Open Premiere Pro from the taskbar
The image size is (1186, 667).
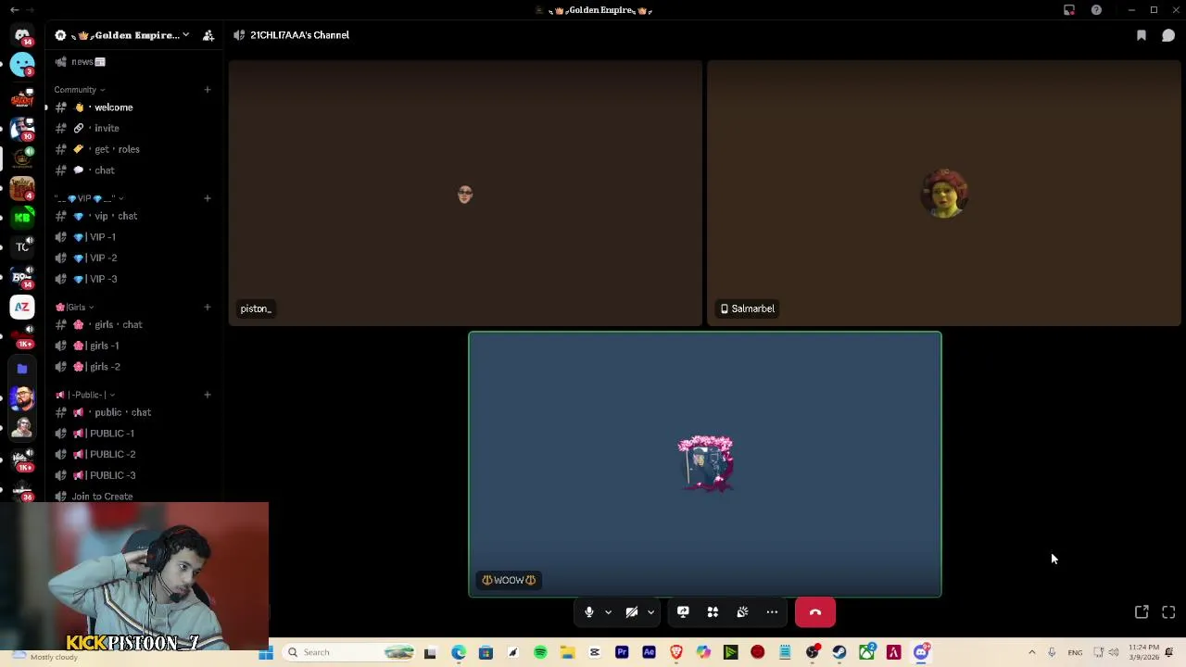(x=622, y=652)
